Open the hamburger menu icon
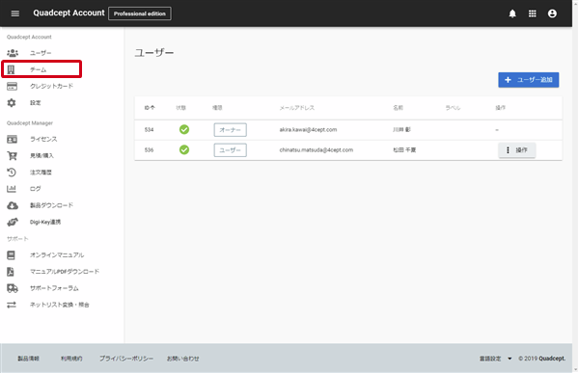This screenshot has width=579, height=373. pos(15,13)
